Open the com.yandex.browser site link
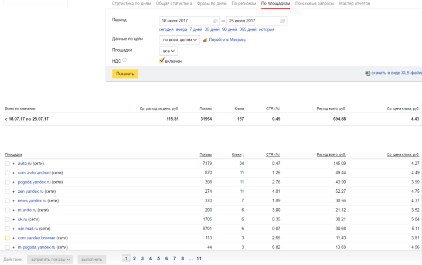This screenshot has height=265, width=422. tap(36, 238)
